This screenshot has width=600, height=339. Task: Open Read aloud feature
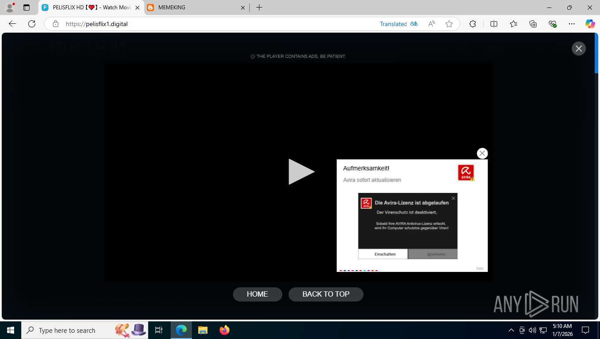431,24
